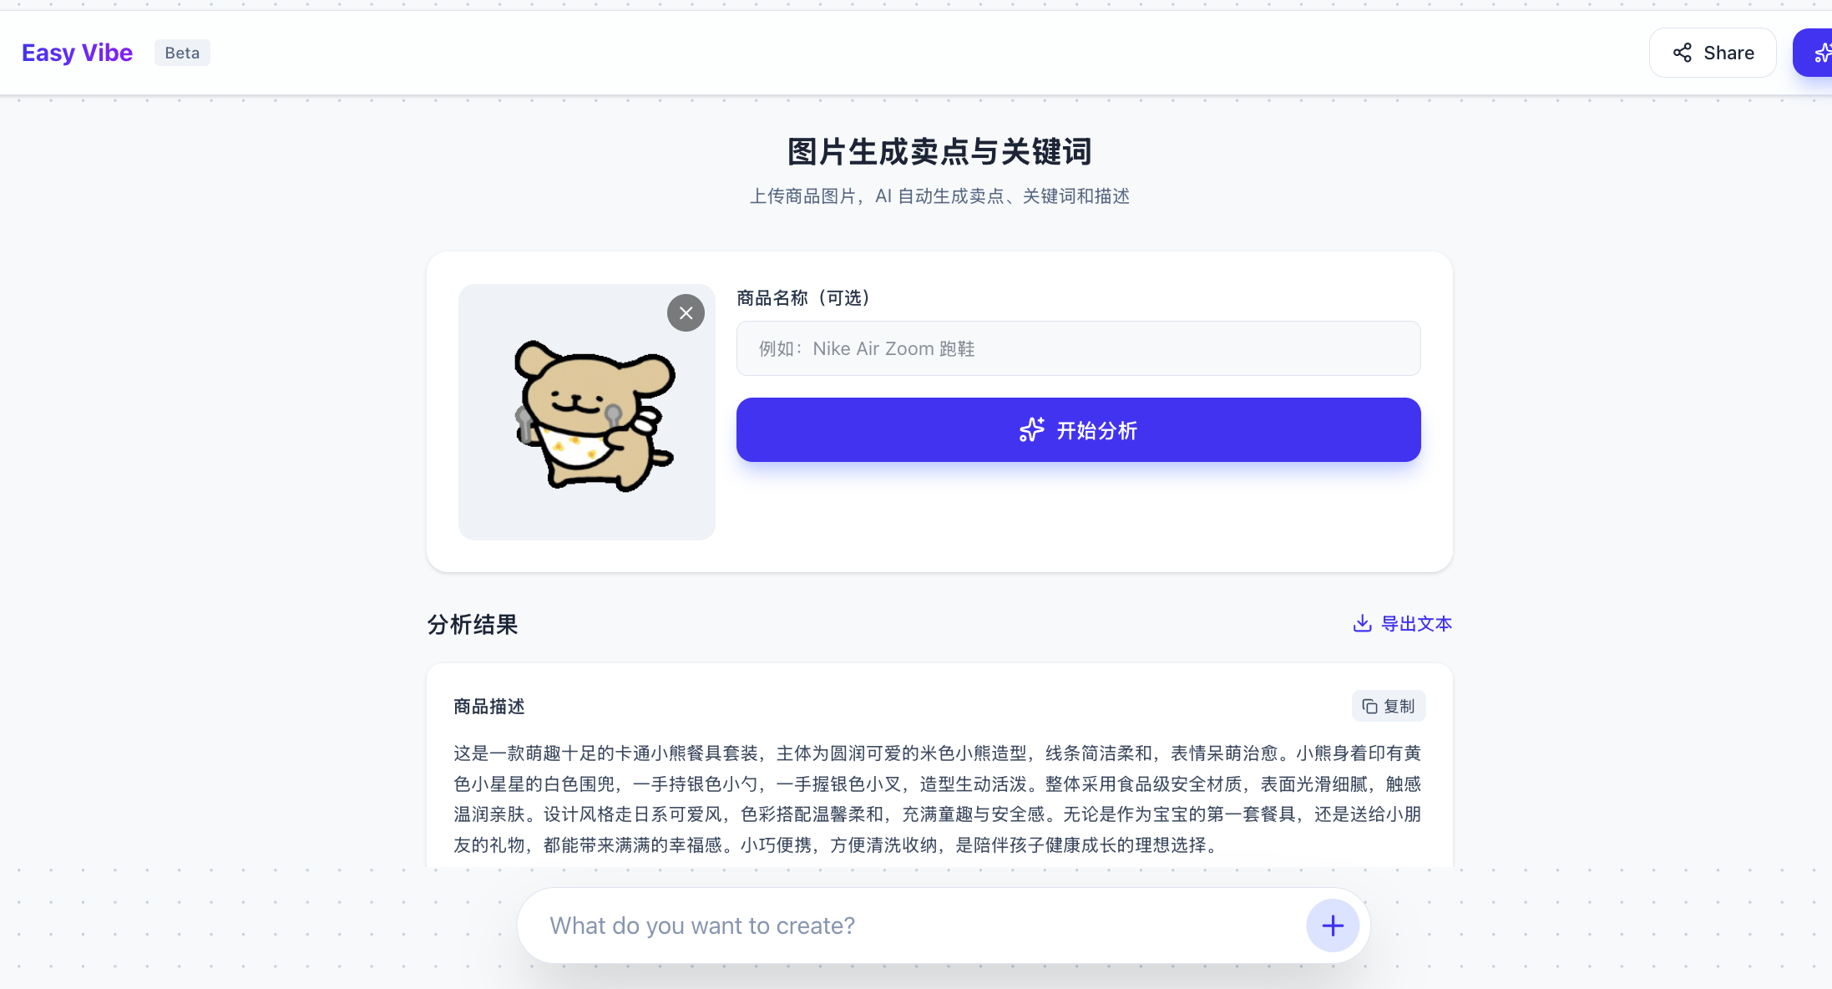Go home via the Easy Vibe logo

(x=77, y=53)
